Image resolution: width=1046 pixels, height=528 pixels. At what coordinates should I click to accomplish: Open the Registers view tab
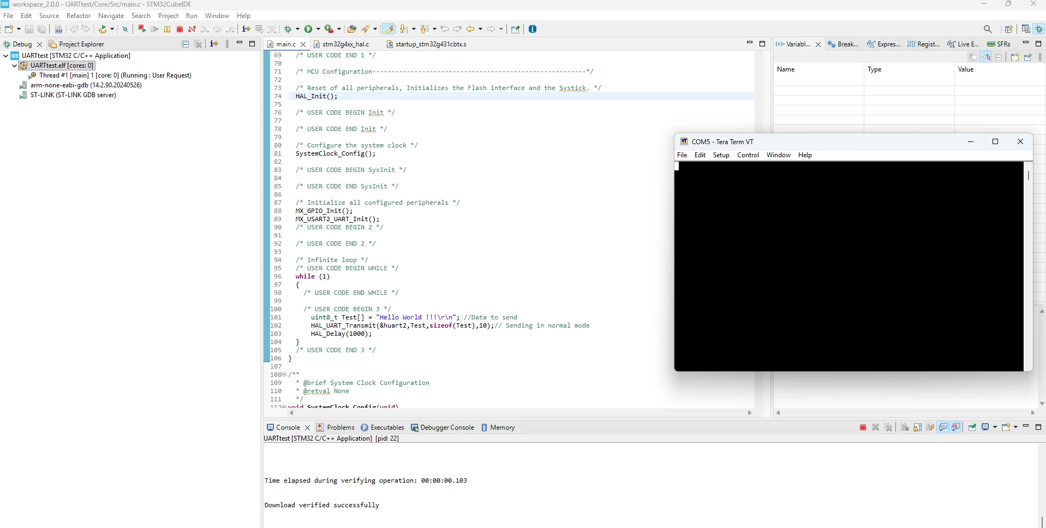coord(923,44)
